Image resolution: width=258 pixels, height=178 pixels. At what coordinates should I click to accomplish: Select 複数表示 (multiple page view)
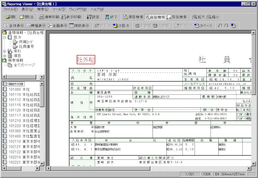coord(79,26)
